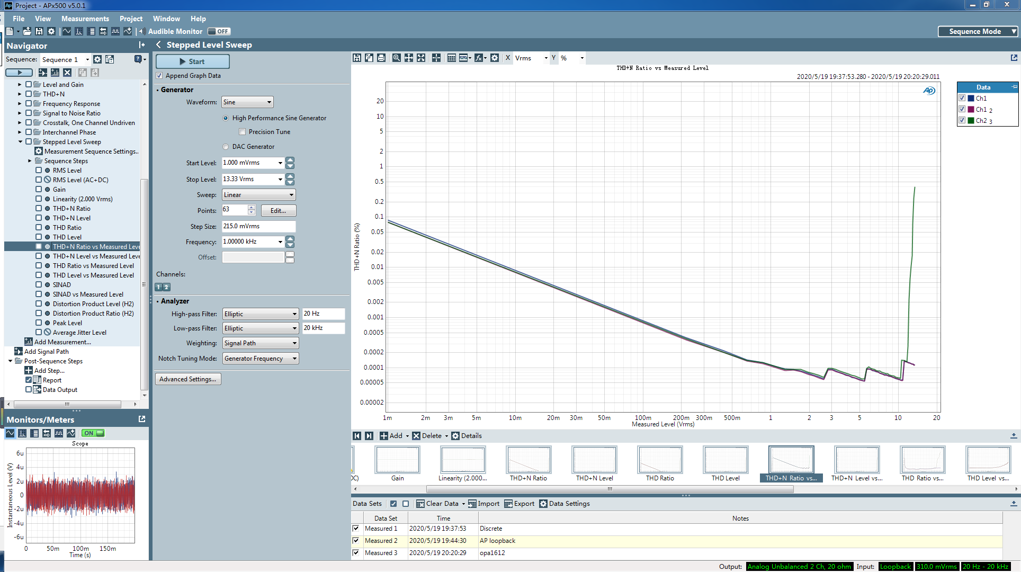Collapse the Post-Sequence Steps node
The height and width of the screenshot is (572, 1021).
(x=10, y=361)
